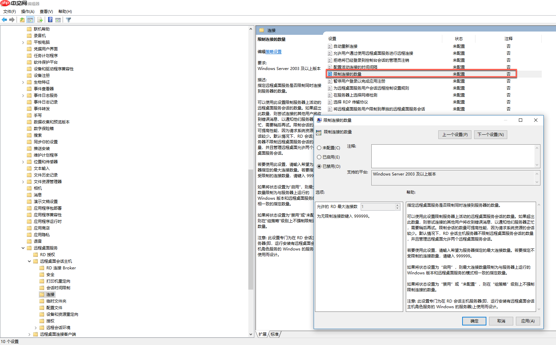Click folder icon beside 打印机重定向

pos(42,281)
